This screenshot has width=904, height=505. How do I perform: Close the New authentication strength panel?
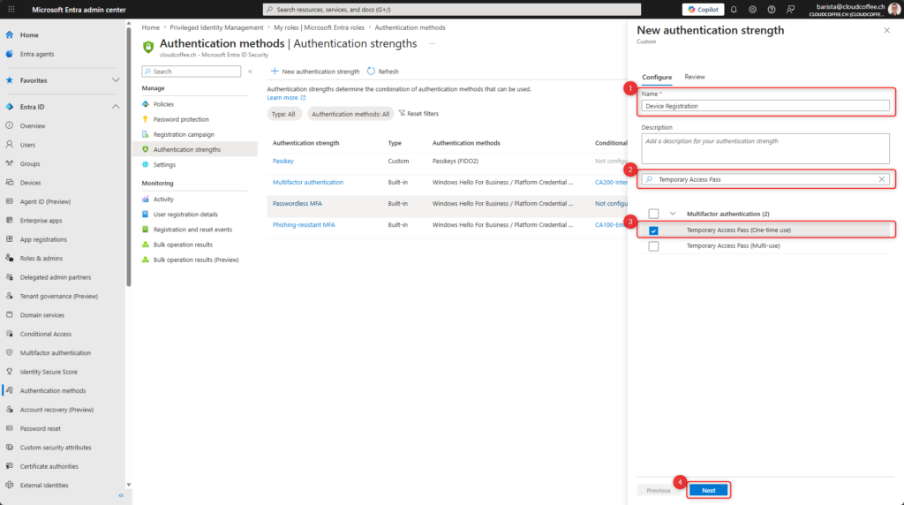point(886,30)
